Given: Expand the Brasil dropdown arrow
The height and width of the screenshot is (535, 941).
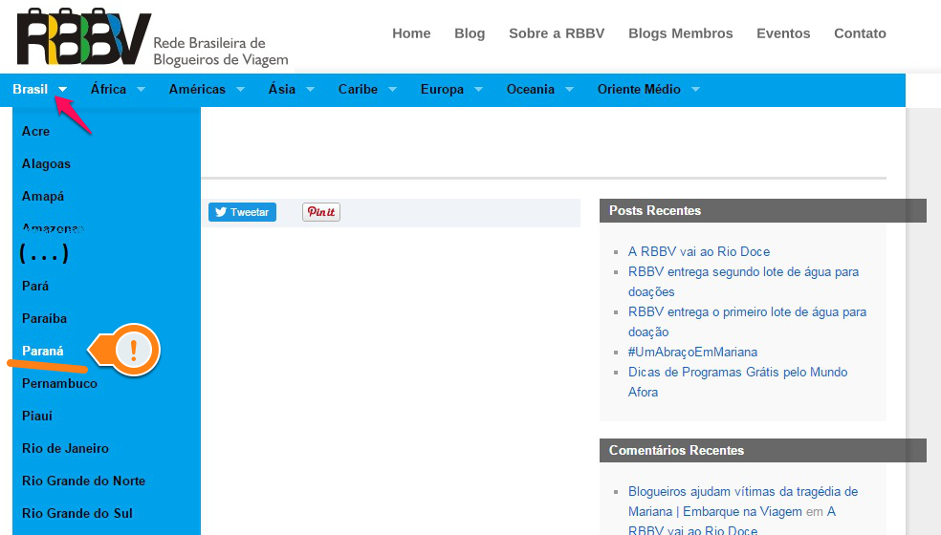Looking at the screenshot, I should 62,90.
